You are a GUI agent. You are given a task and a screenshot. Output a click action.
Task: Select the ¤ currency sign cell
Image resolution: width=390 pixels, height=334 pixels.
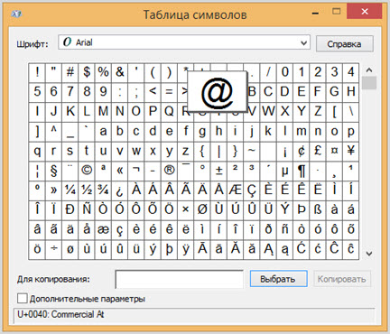coord(334,151)
